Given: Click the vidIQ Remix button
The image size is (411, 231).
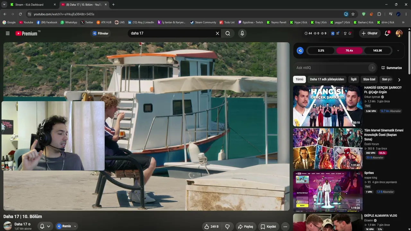Looking at the screenshot, I should click(x=64, y=226).
